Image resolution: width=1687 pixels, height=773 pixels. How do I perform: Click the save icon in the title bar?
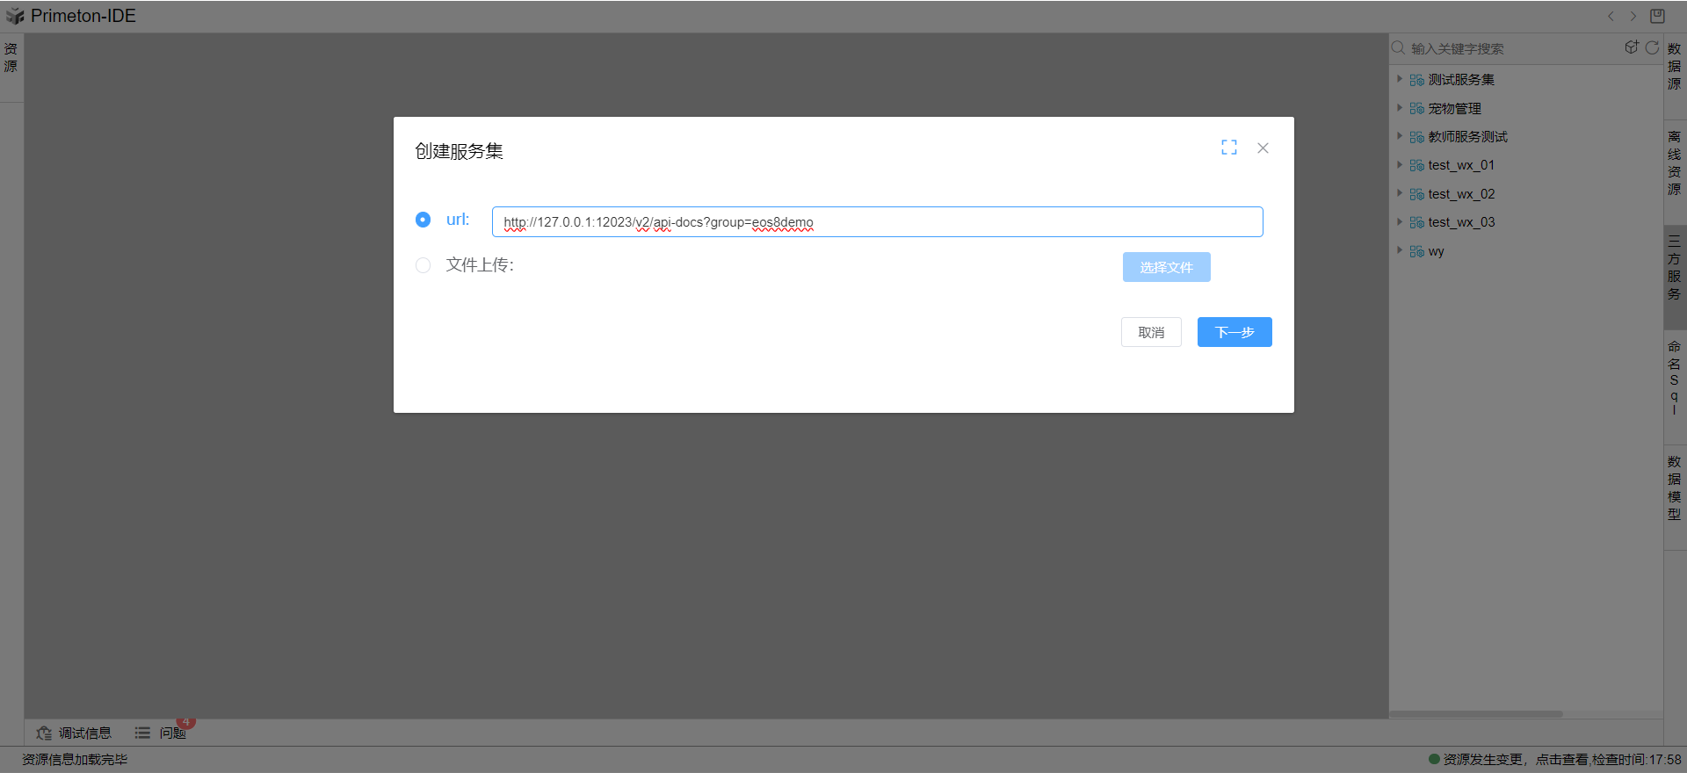pyautogui.click(x=1657, y=16)
